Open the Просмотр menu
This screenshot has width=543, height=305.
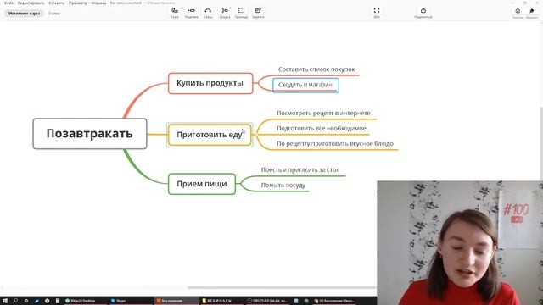pos(78,3)
